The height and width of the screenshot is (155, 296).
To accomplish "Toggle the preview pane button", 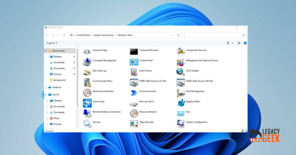I will [239, 43].
